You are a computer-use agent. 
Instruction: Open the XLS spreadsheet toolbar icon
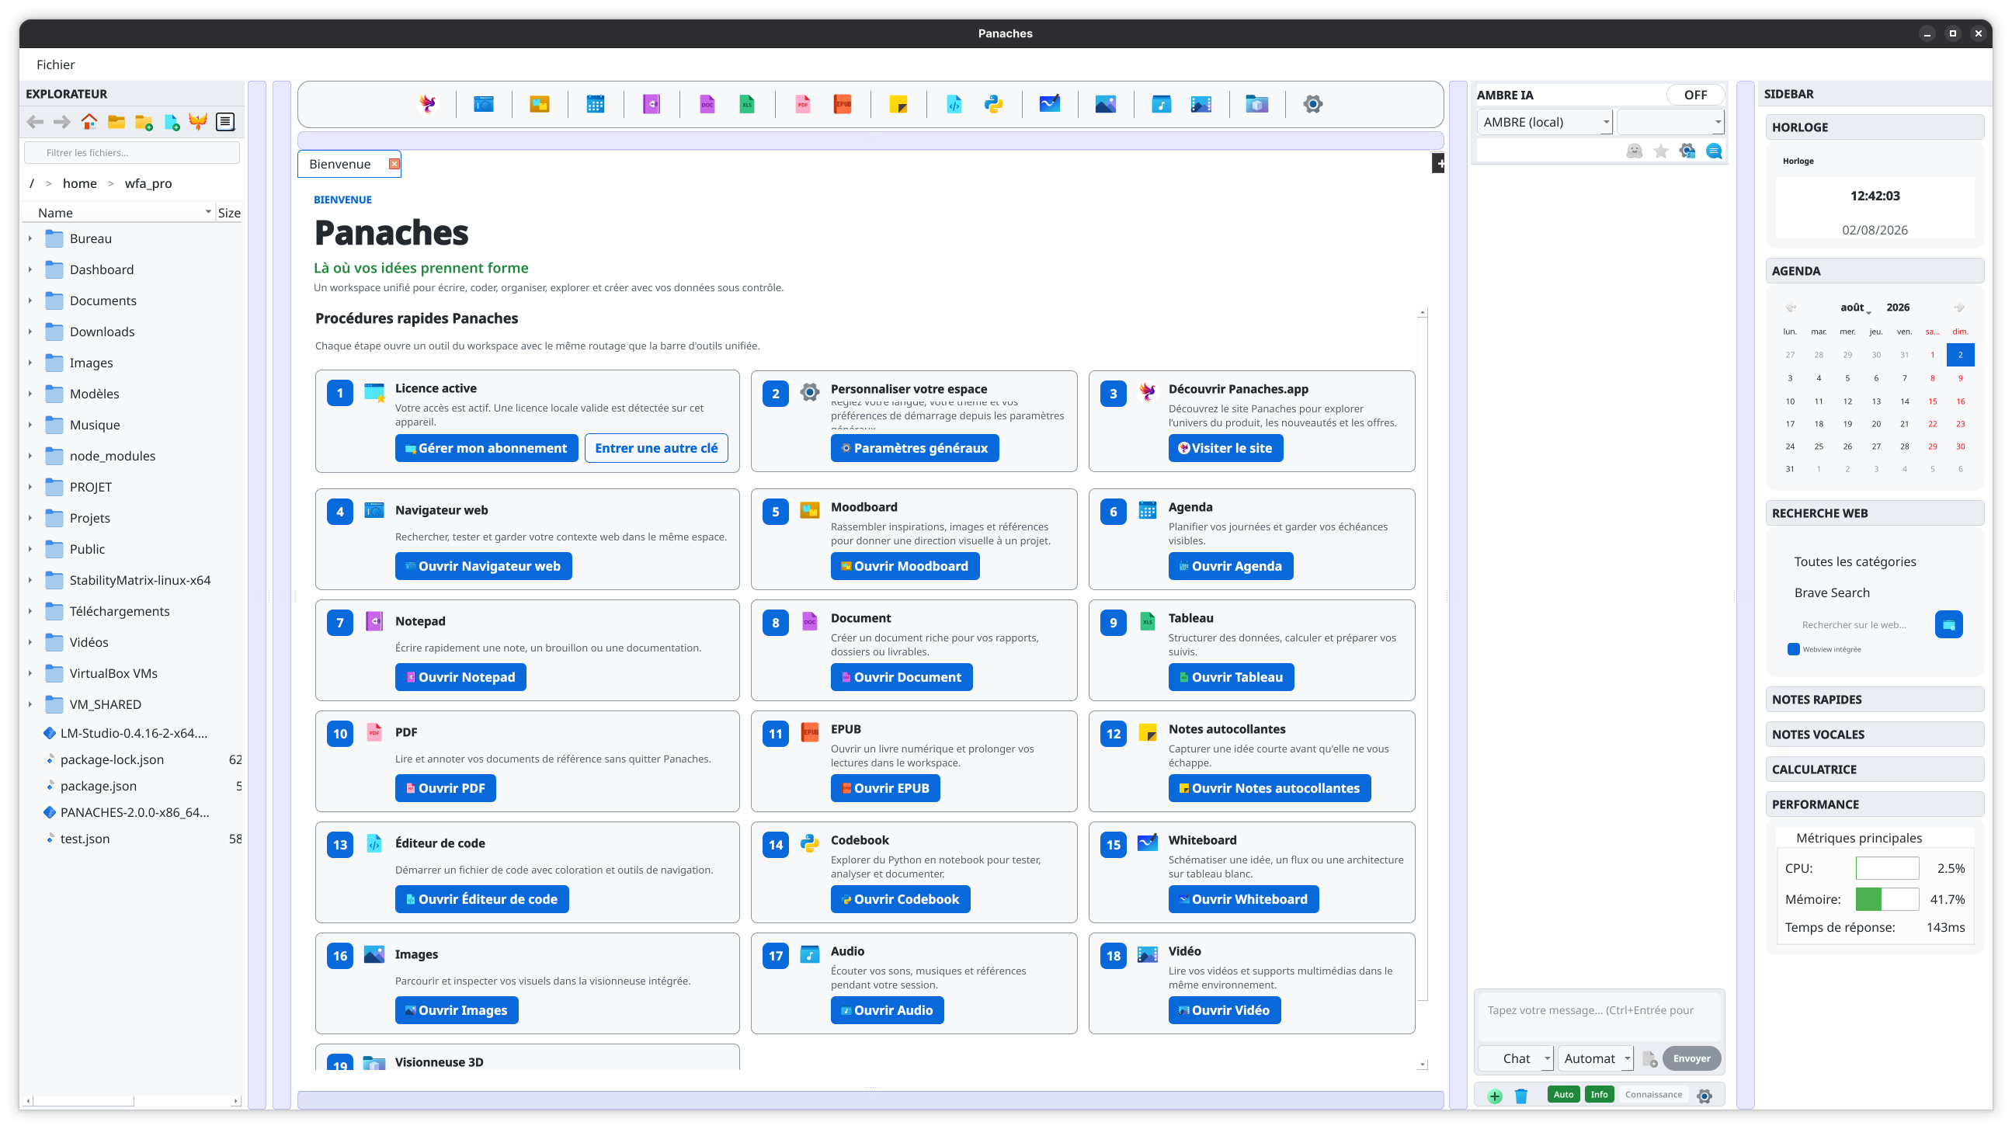[x=747, y=104]
